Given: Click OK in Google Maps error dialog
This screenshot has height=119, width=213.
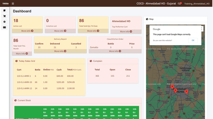Looking at the screenshot, I should point(193,40).
